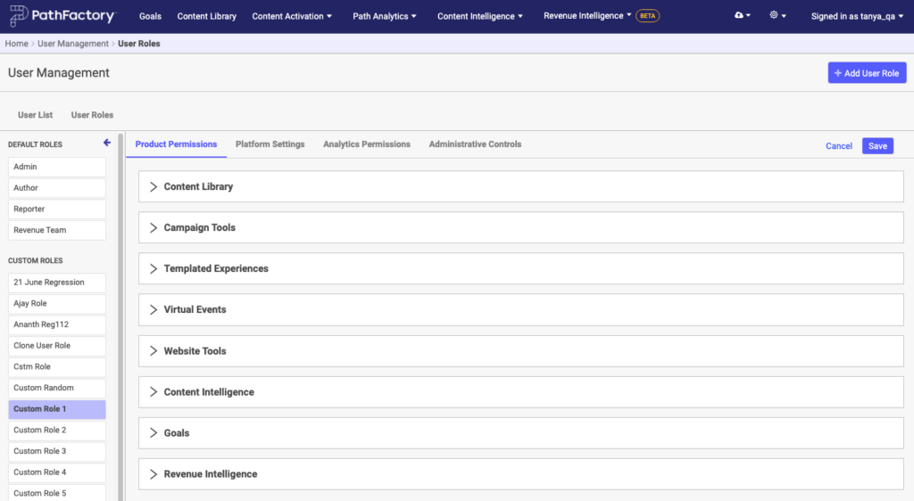Go to Goals in top navigation
Image resolution: width=914 pixels, height=501 pixels.
tap(150, 16)
